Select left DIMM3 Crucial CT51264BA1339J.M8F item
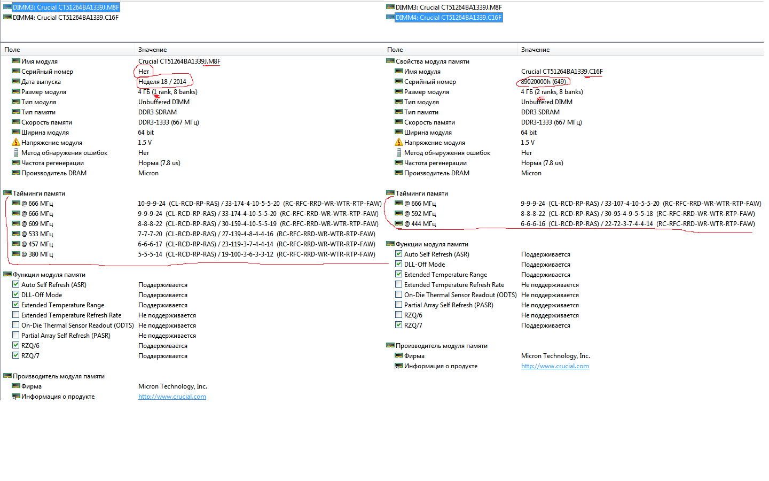This screenshot has width=769, height=481. tap(66, 7)
